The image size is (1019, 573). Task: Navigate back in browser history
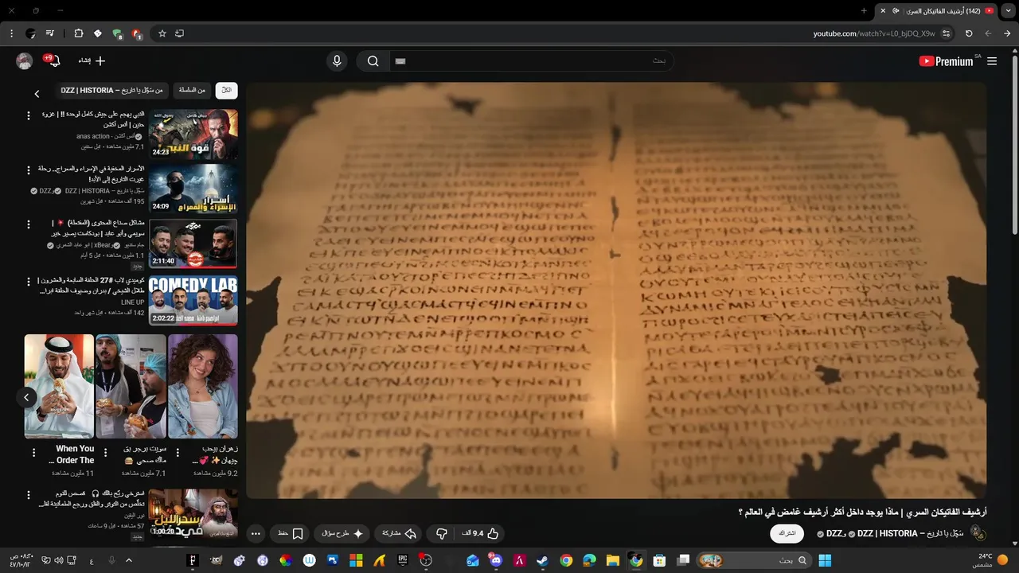coord(1008,33)
